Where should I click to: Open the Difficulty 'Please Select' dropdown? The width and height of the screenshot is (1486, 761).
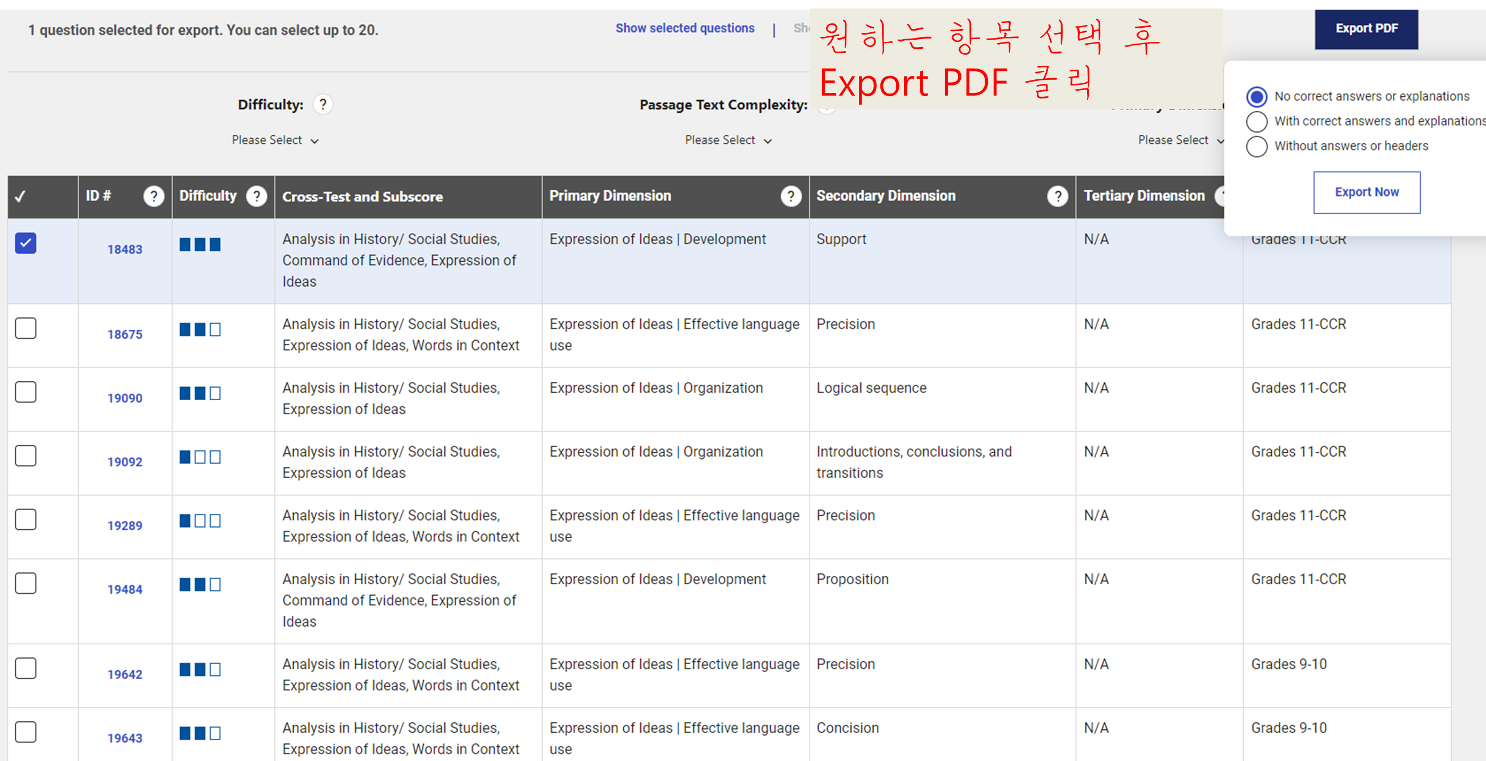click(x=275, y=140)
